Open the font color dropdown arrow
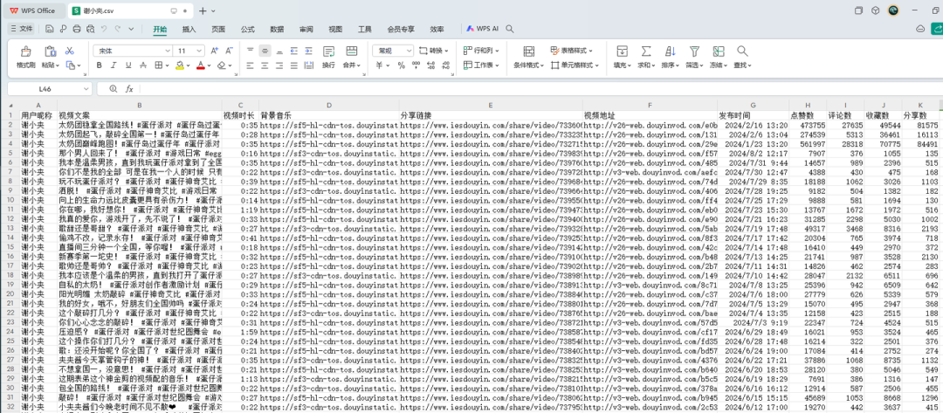The image size is (943, 413). tap(209, 65)
